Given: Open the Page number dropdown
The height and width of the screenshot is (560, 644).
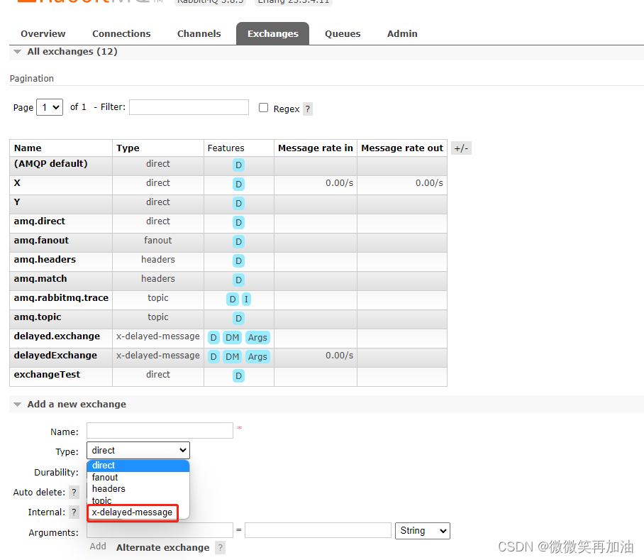Looking at the screenshot, I should click(50, 107).
